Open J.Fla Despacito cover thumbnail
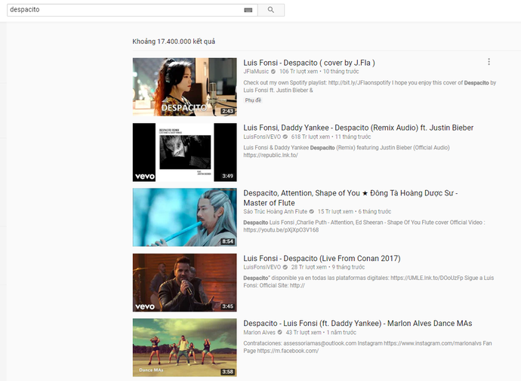Screen dimensions: 521x381 pos(185,87)
